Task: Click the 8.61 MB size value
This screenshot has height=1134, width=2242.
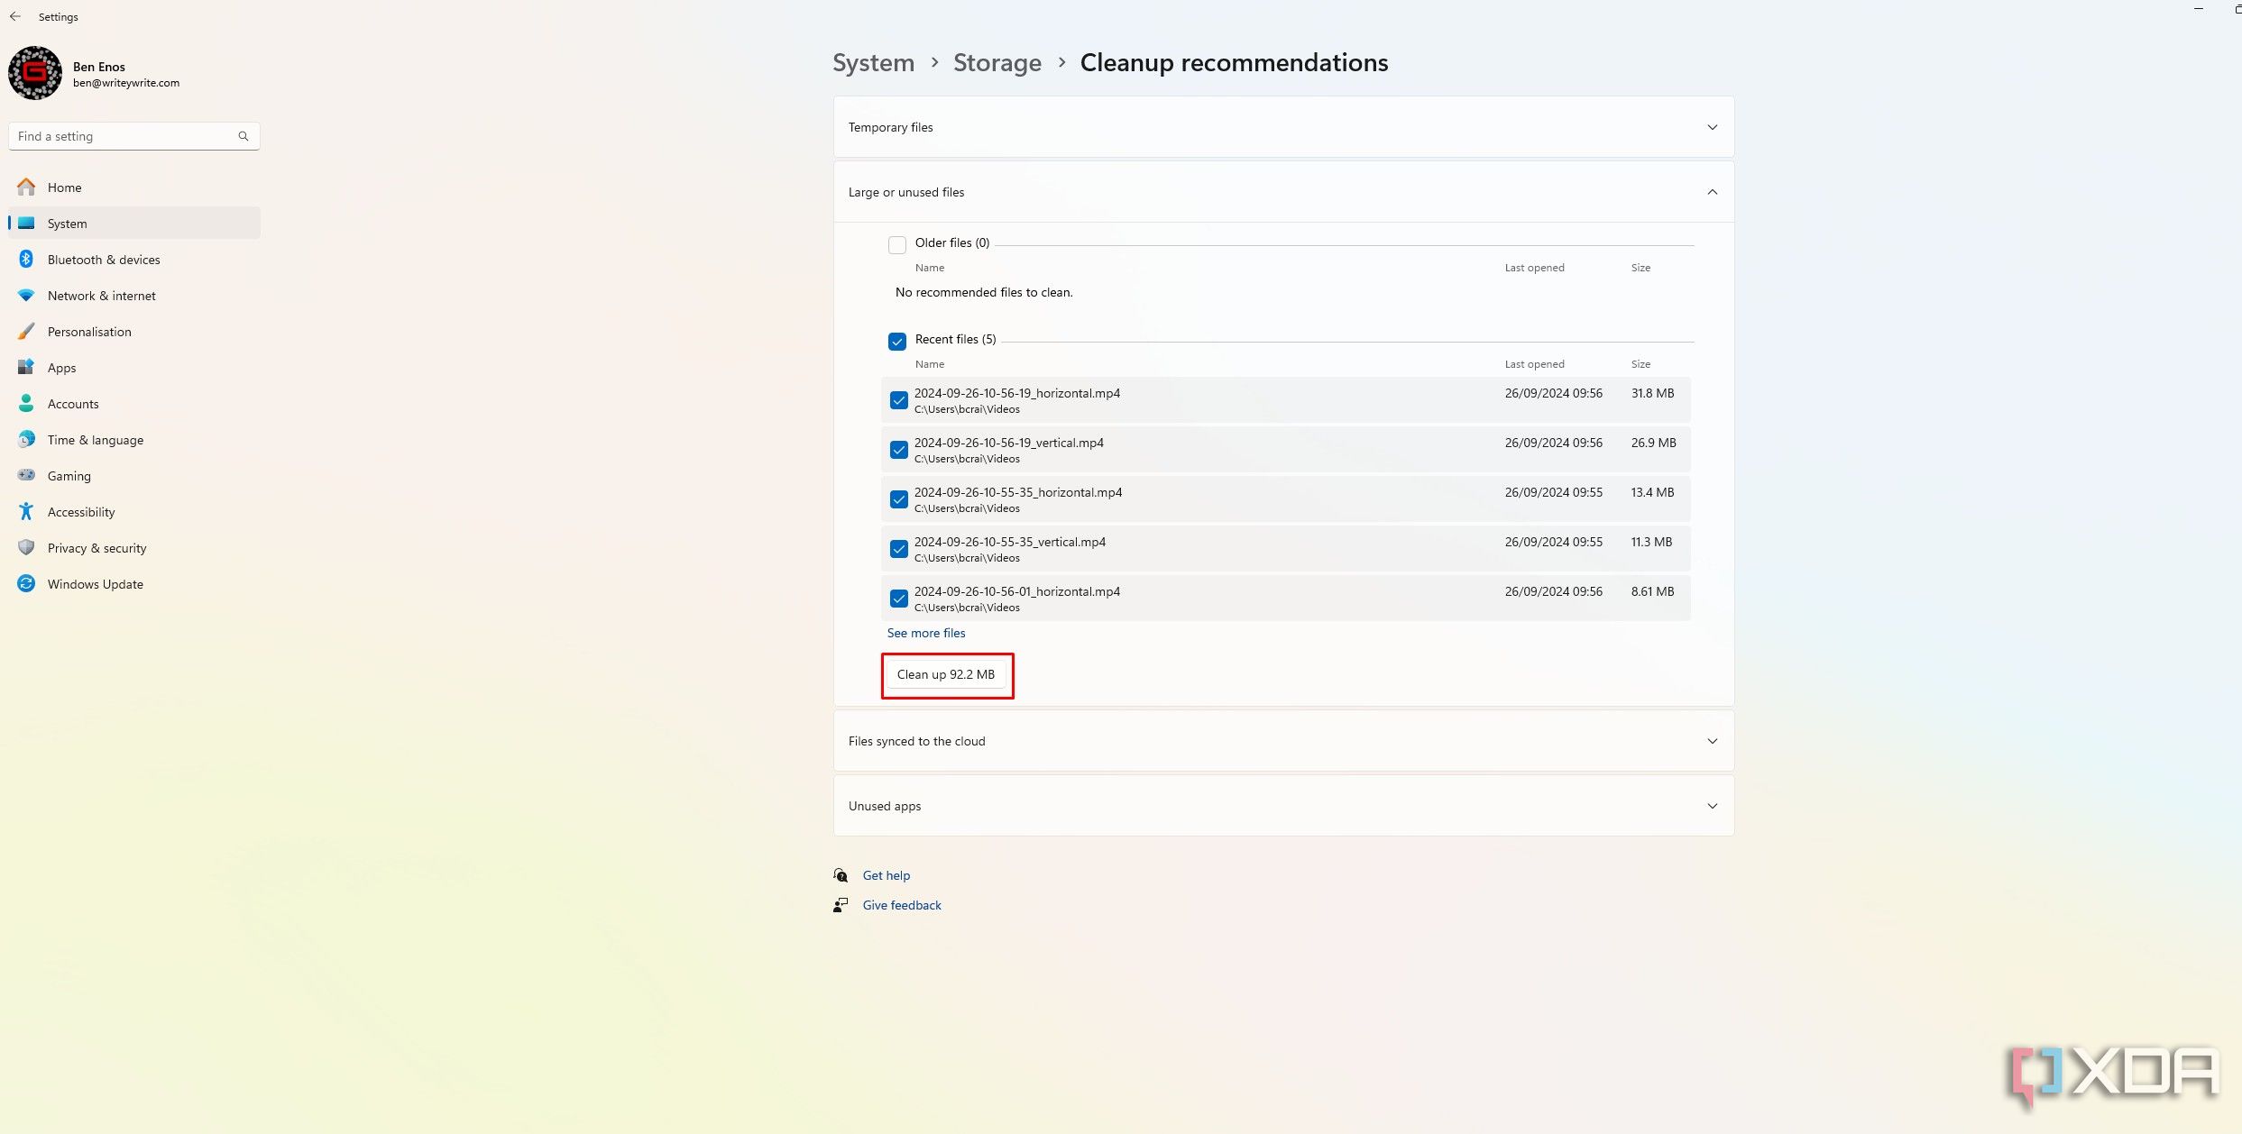Action: click(1652, 591)
